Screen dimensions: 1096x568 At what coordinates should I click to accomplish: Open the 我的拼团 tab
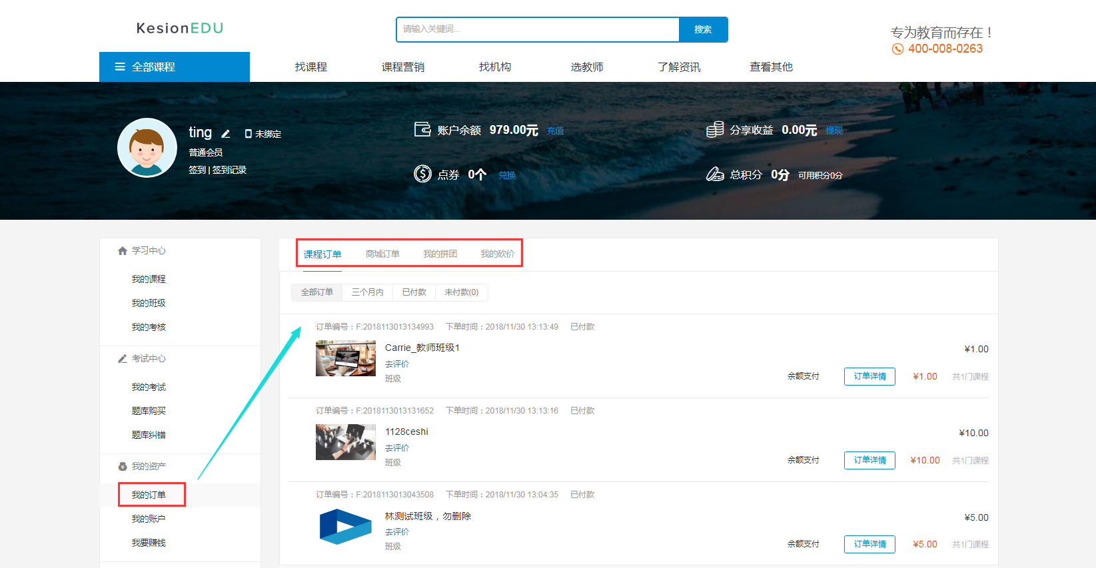[x=440, y=254]
